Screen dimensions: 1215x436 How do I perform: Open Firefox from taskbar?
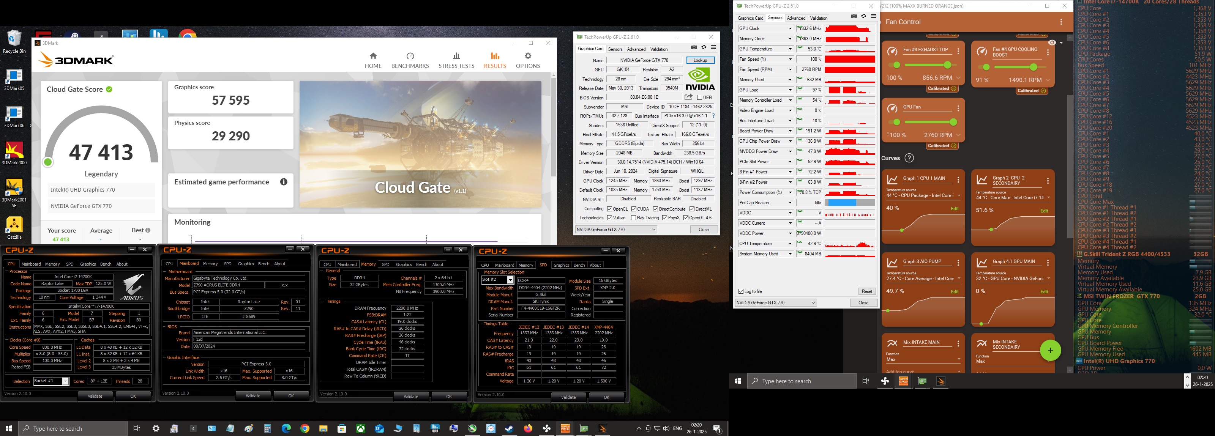coord(527,428)
